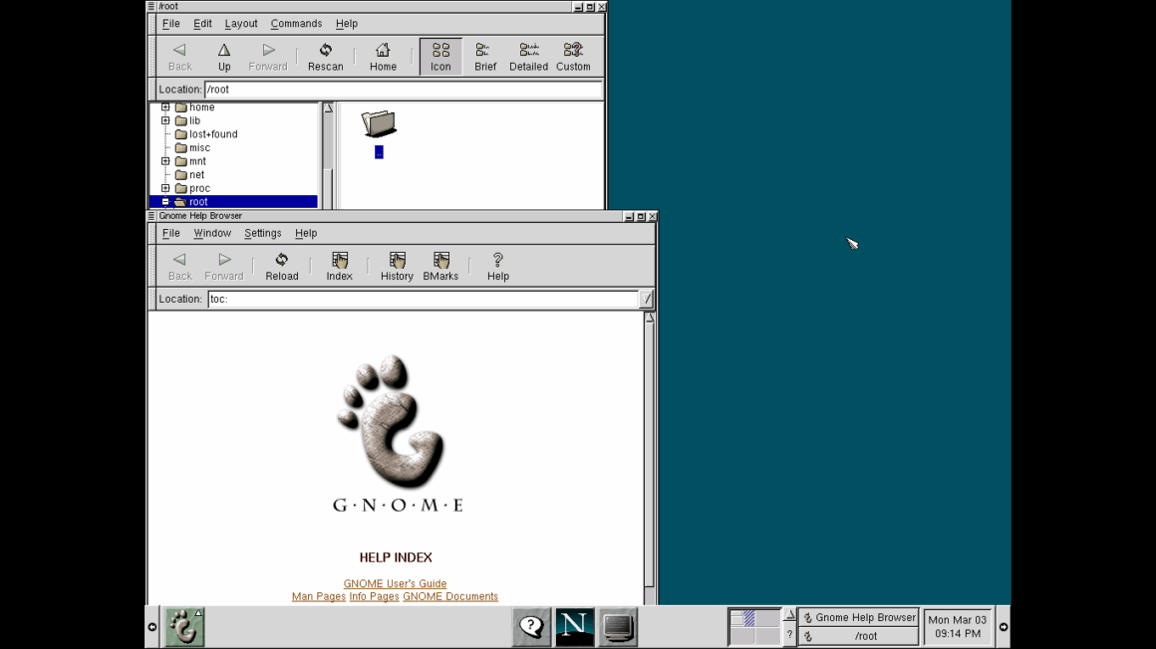Switch file manager to Icon view
Image resolution: width=1156 pixels, height=649 pixels.
[440, 57]
